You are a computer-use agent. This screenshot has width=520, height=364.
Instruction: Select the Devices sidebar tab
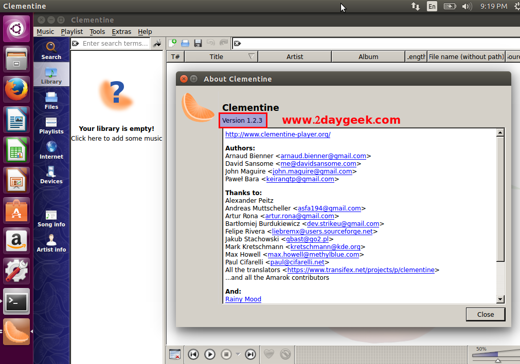[51, 175]
